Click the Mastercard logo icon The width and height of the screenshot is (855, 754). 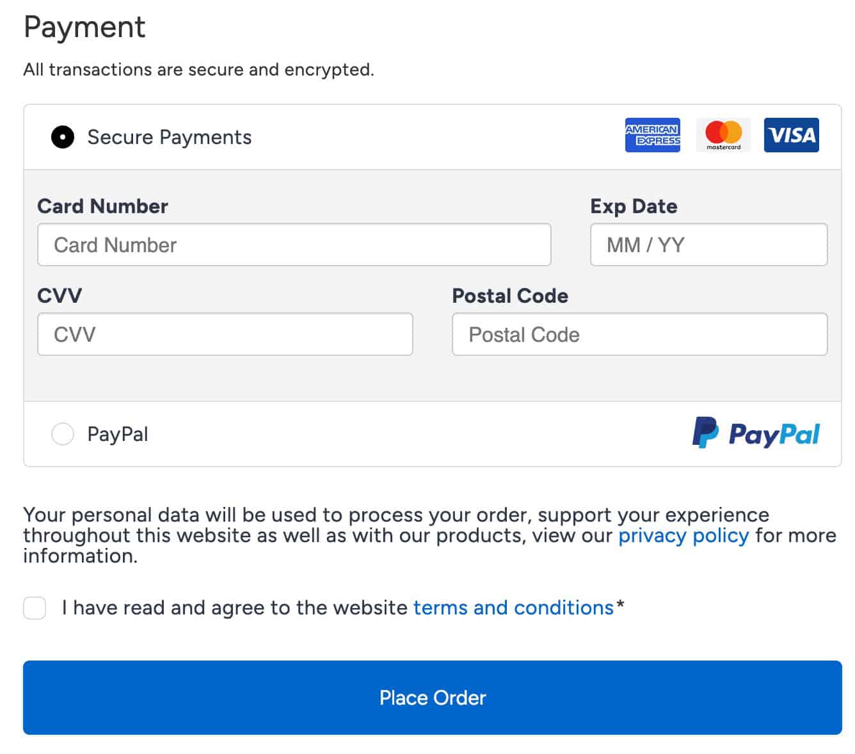point(723,135)
